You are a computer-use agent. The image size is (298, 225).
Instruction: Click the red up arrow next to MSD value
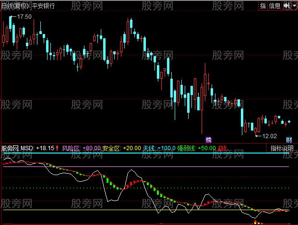point(58,148)
